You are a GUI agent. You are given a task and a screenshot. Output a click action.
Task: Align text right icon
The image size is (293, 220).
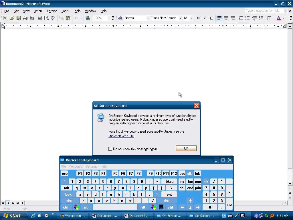click(x=232, y=18)
